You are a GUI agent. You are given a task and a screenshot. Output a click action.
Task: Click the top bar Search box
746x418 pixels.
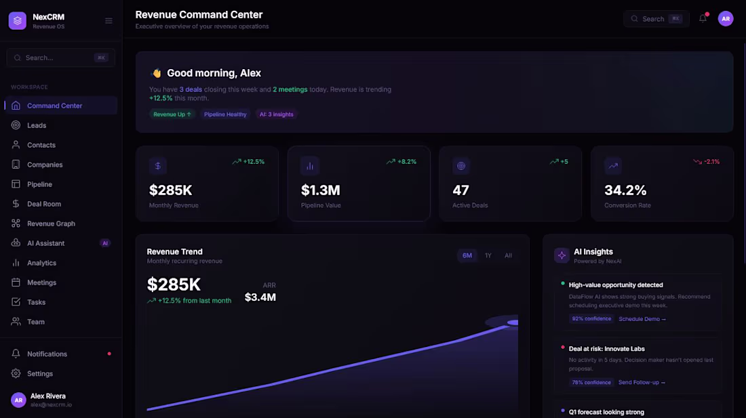pyautogui.click(x=656, y=18)
